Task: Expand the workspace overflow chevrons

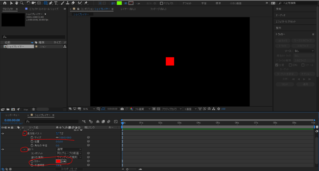Action: (267, 3)
